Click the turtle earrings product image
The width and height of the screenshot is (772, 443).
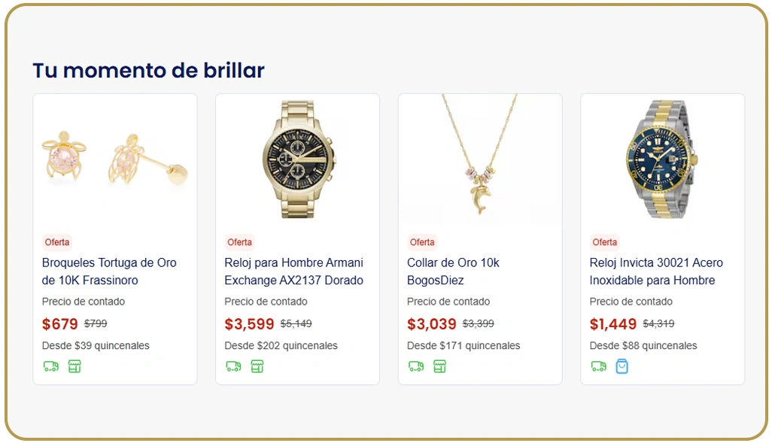114,159
